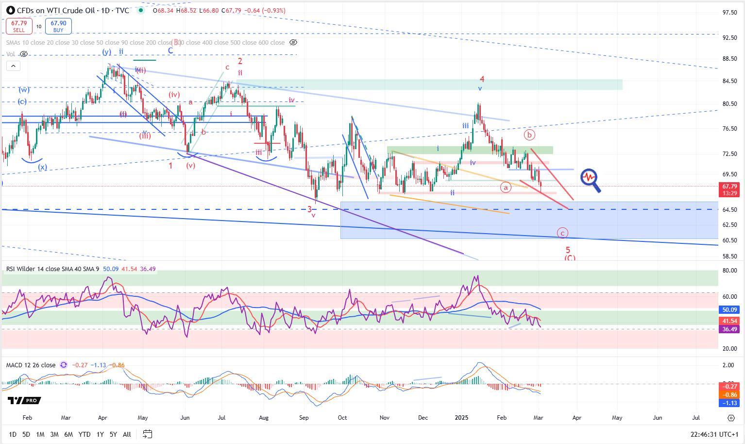Select the YTD time range
745x444 pixels.
(84, 434)
